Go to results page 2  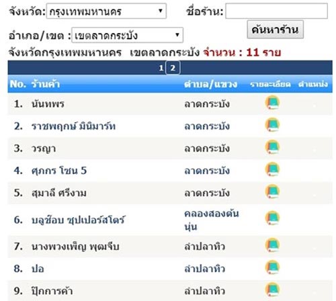pos(173,68)
